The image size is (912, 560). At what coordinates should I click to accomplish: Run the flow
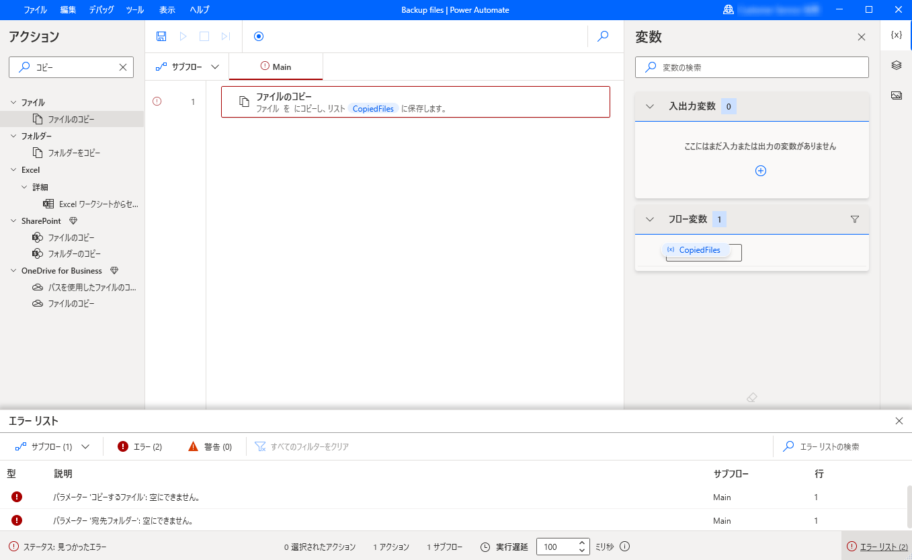tap(183, 36)
